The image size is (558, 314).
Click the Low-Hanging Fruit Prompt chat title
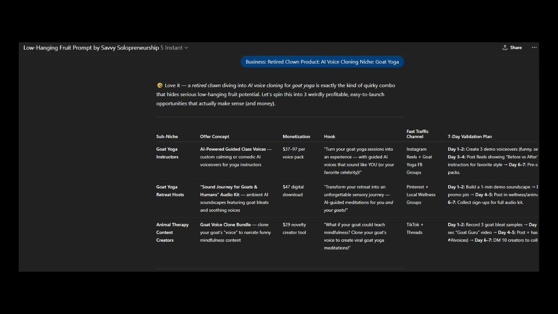pyautogui.click(x=91, y=48)
